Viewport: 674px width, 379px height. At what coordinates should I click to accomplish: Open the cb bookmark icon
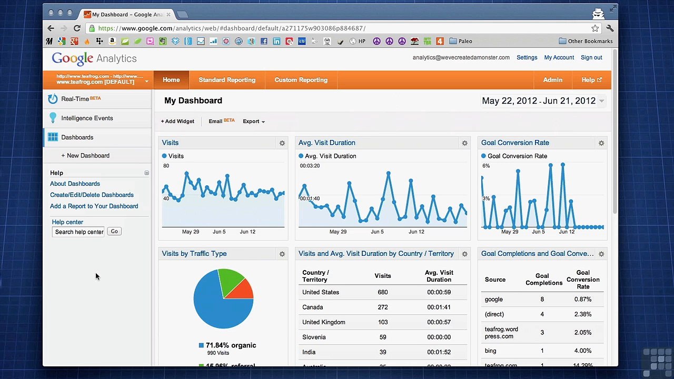tap(302, 41)
